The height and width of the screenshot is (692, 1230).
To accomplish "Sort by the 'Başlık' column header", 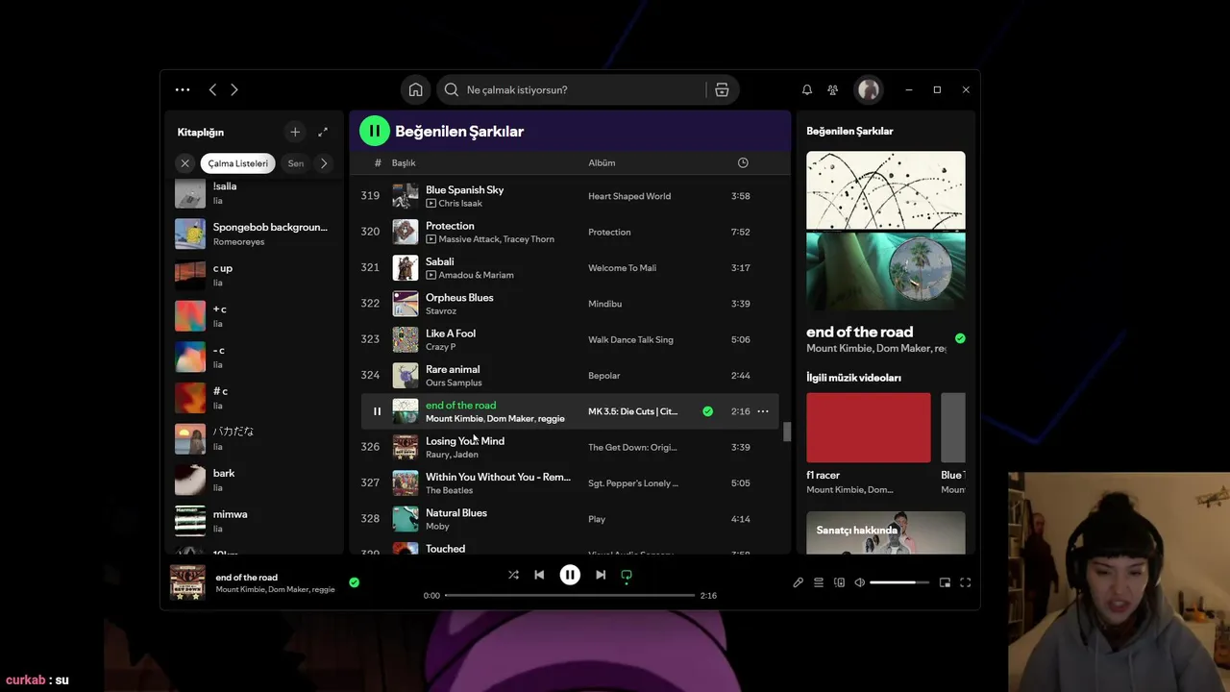I will 404,162.
